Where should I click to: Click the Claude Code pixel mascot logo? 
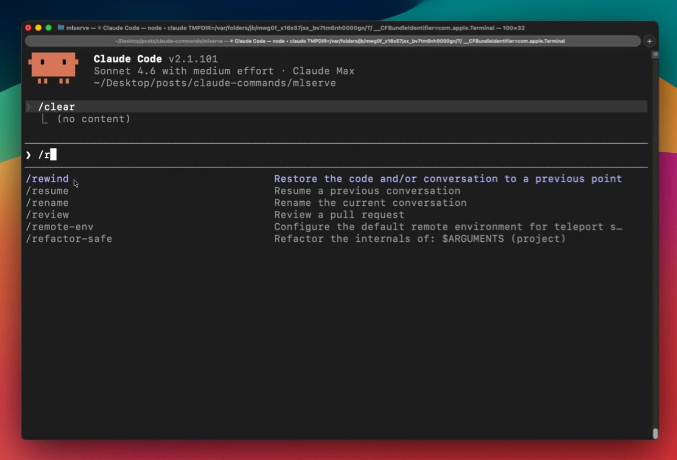pos(54,68)
